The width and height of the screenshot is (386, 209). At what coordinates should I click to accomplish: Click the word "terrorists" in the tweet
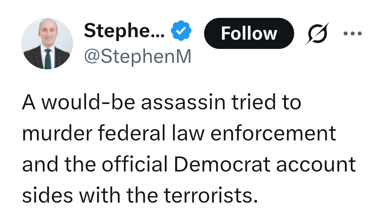coord(211,195)
